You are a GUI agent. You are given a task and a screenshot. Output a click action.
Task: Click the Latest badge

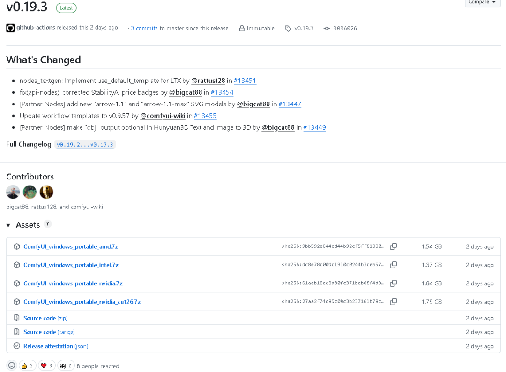pyautogui.click(x=66, y=8)
